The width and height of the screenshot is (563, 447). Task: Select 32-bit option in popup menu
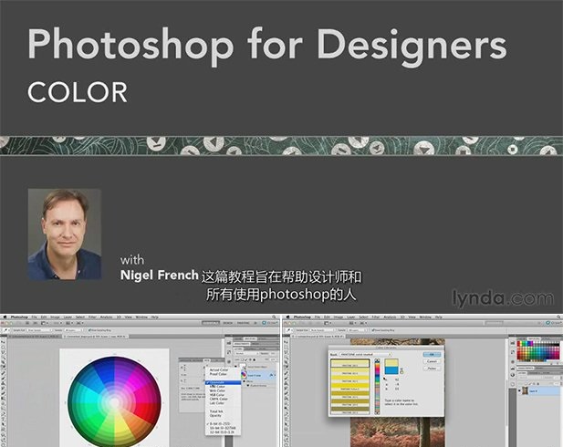223,432
